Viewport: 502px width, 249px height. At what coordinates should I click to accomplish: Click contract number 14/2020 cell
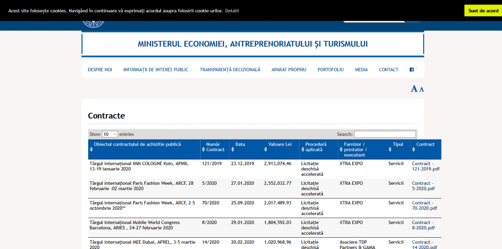point(211,242)
